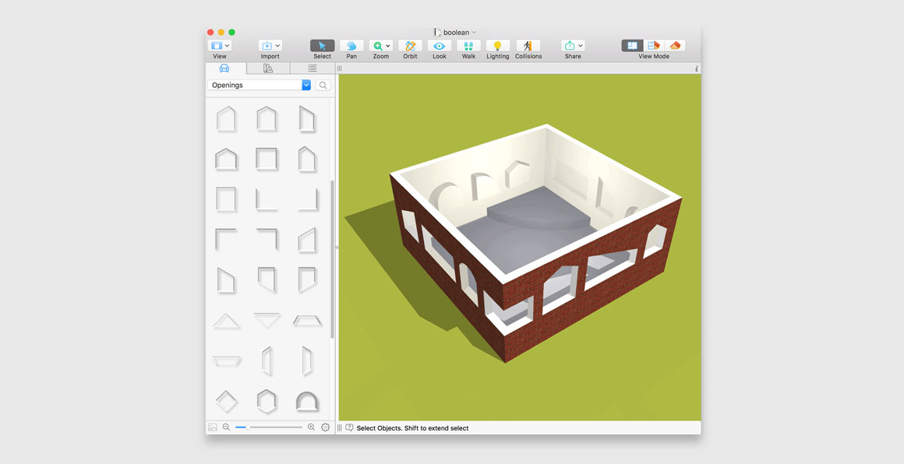Open the 'boolean' document title menu
This screenshot has width=904, height=464.
[x=455, y=32]
